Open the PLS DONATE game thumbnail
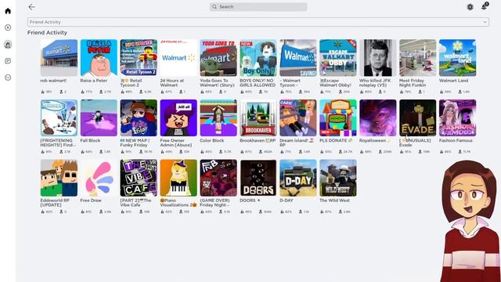This screenshot has width=501, height=282. 338,117
